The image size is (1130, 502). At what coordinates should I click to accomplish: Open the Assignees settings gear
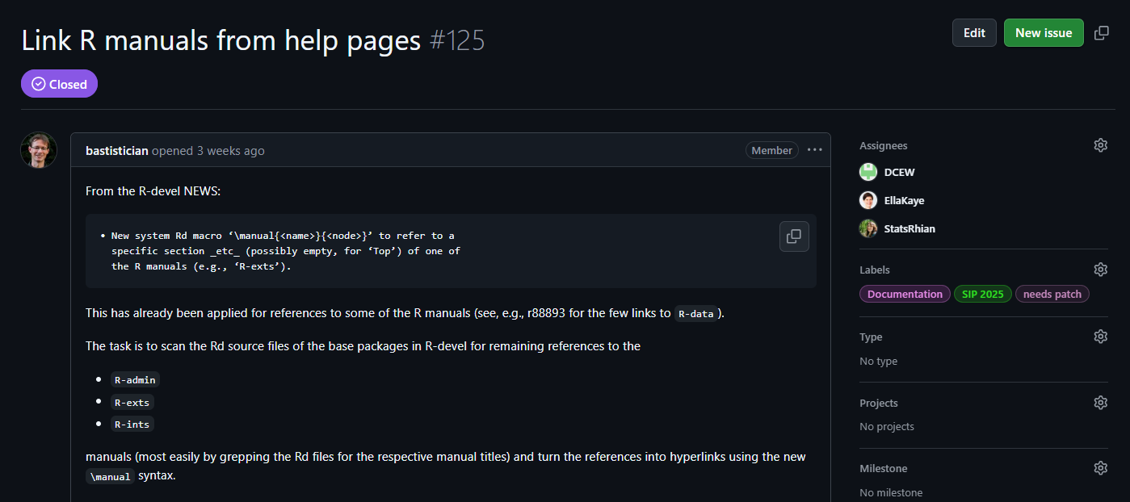1100,144
